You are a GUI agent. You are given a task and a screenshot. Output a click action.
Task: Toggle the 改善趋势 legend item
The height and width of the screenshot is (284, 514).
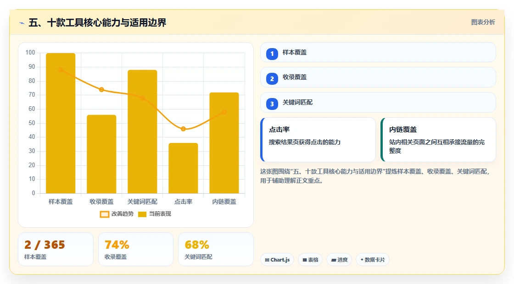(x=117, y=214)
